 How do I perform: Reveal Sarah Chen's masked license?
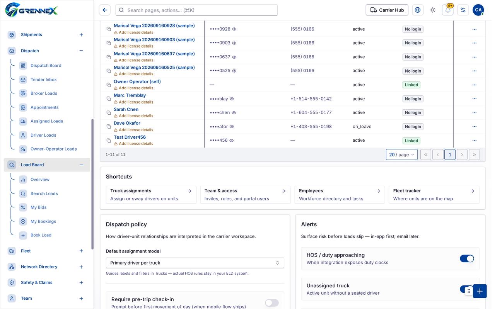click(x=234, y=113)
